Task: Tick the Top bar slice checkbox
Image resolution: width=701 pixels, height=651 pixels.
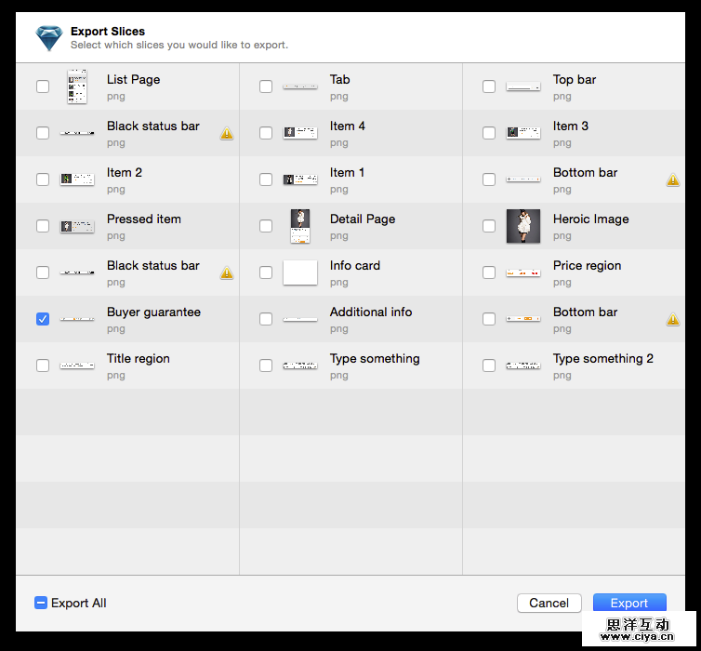Action: (x=489, y=86)
